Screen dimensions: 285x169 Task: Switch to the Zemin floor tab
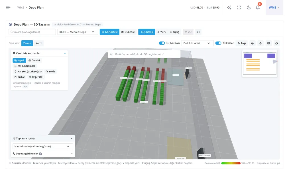[27, 43]
